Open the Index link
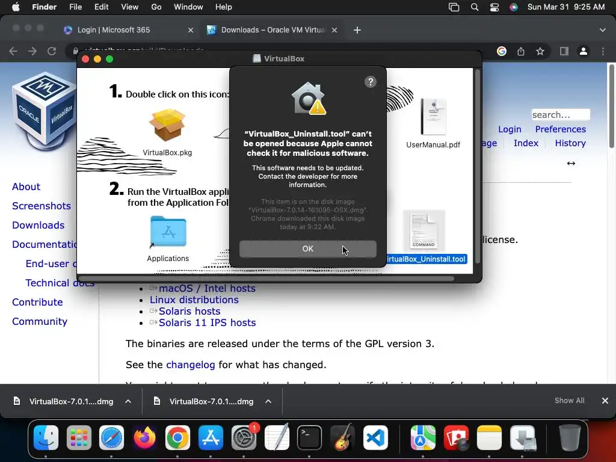Viewport: 616px width, 462px height. pos(526,143)
